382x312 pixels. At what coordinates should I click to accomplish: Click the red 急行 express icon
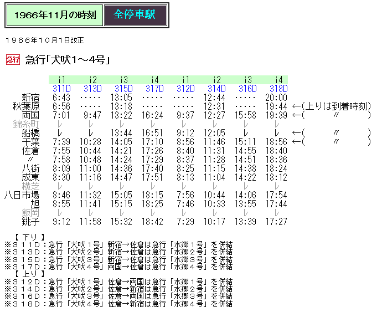[13, 59]
